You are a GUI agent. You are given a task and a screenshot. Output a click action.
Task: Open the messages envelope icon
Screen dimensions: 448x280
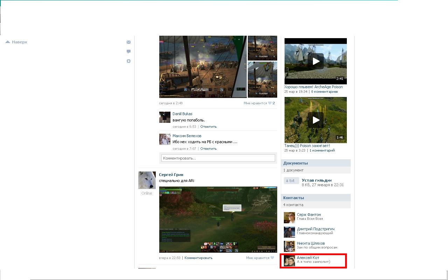click(x=128, y=42)
